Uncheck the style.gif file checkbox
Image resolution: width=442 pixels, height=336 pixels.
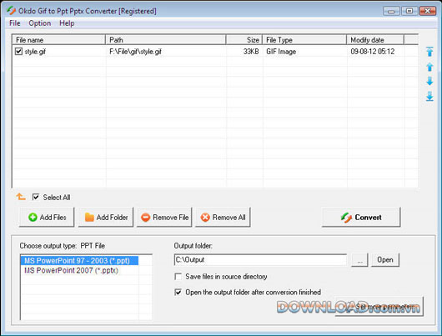pyautogui.click(x=18, y=52)
